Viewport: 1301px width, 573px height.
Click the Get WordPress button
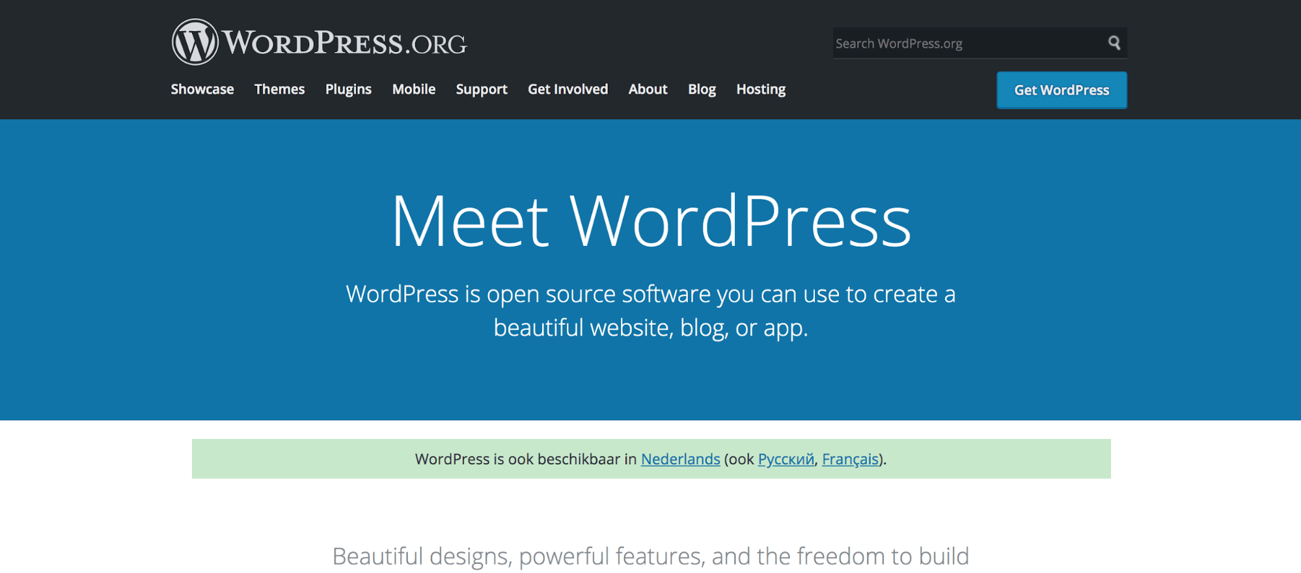[1061, 90]
